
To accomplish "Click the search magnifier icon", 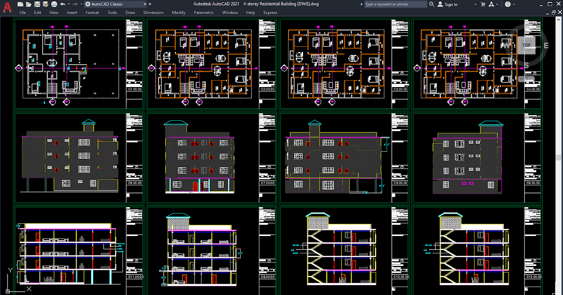I will [432, 4].
